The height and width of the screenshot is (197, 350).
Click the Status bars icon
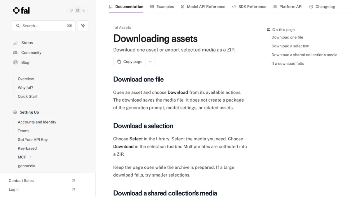[x=15, y=43]
